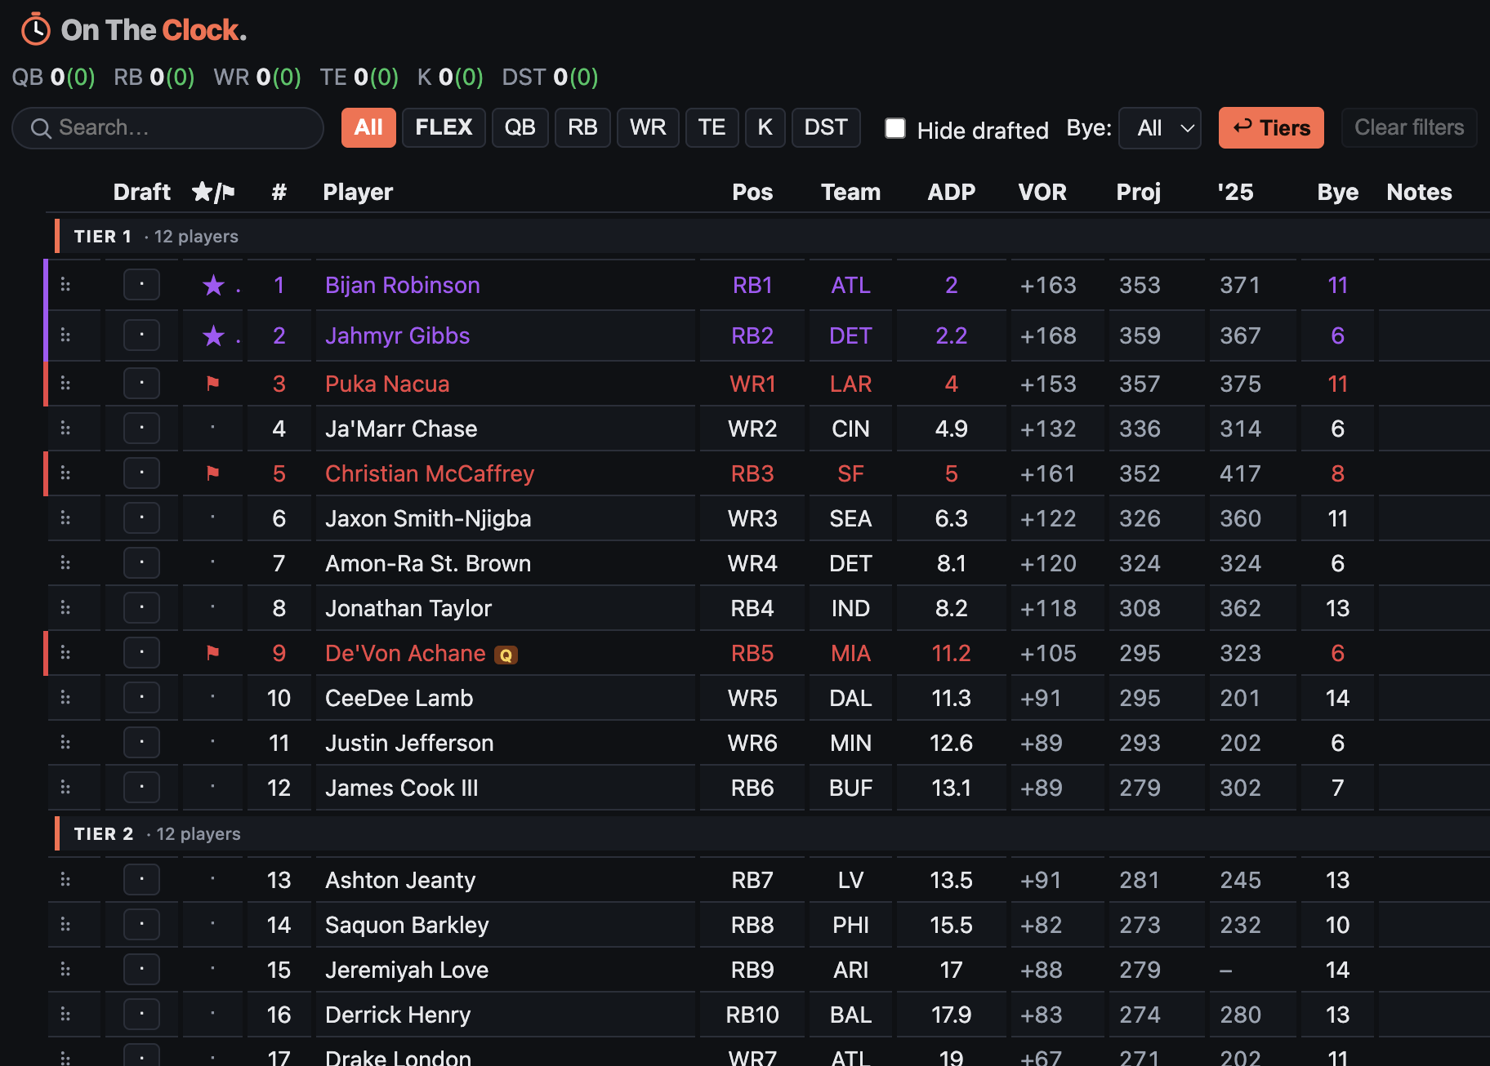This screenshot has width=1490, height=1066.
Task: Click the star icon for Bijan Robinson
Action: click(x=213, y=286)
